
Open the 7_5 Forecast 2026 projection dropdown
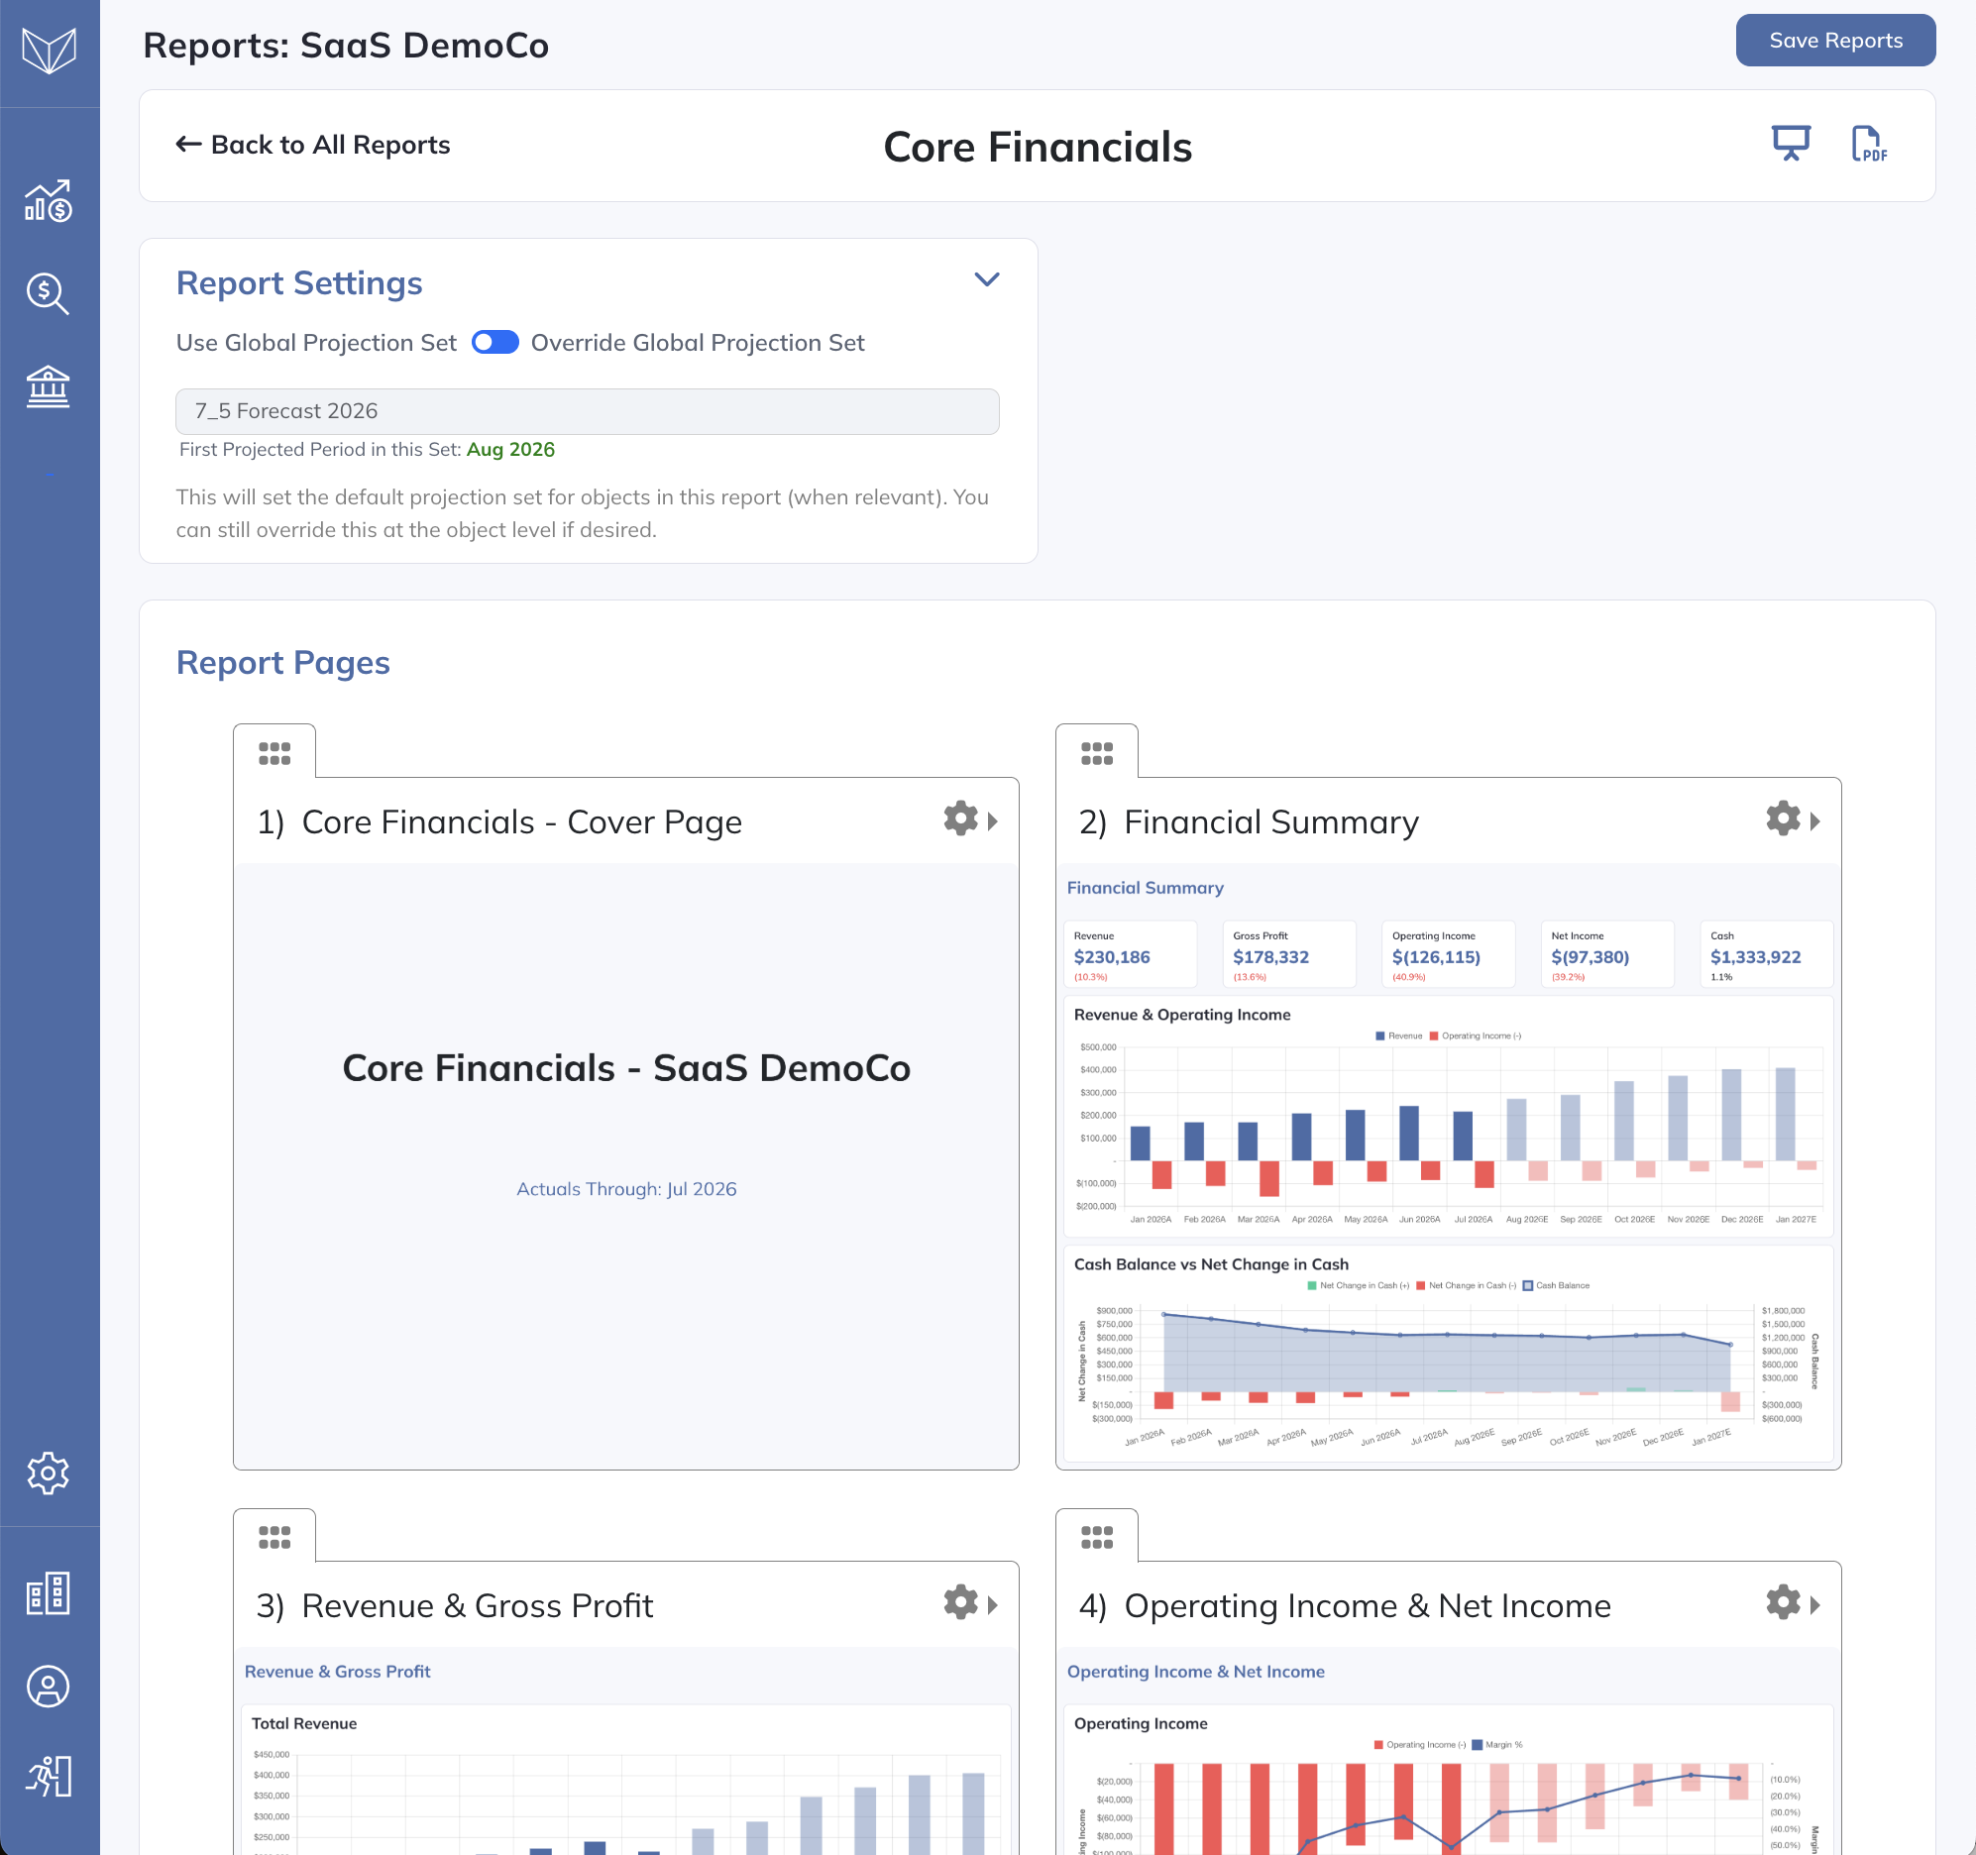pos(588,411)
